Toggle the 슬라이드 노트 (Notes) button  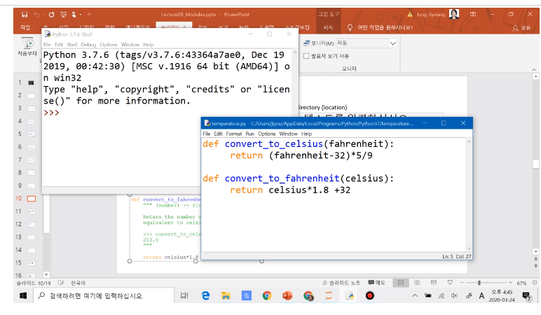[341, 283]
